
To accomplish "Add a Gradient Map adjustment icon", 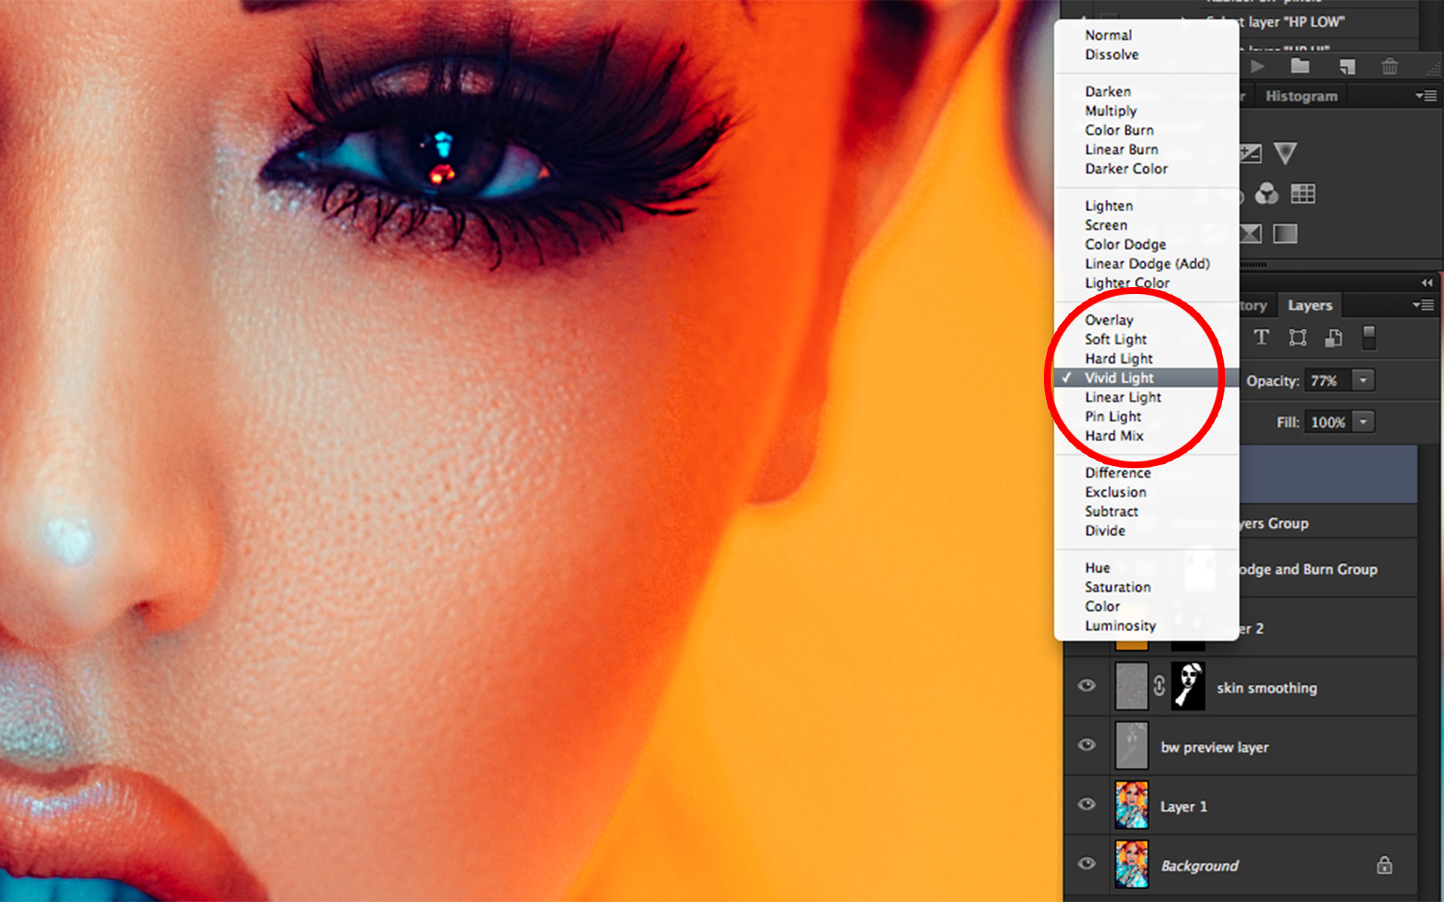I will coord(1285,234).
